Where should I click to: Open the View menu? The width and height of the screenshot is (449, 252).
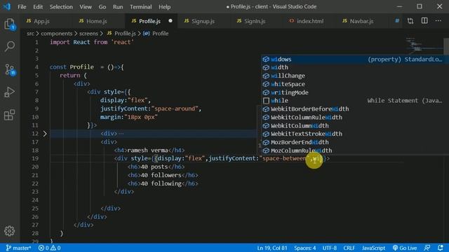pyautogui.click(x=86, y=6)
